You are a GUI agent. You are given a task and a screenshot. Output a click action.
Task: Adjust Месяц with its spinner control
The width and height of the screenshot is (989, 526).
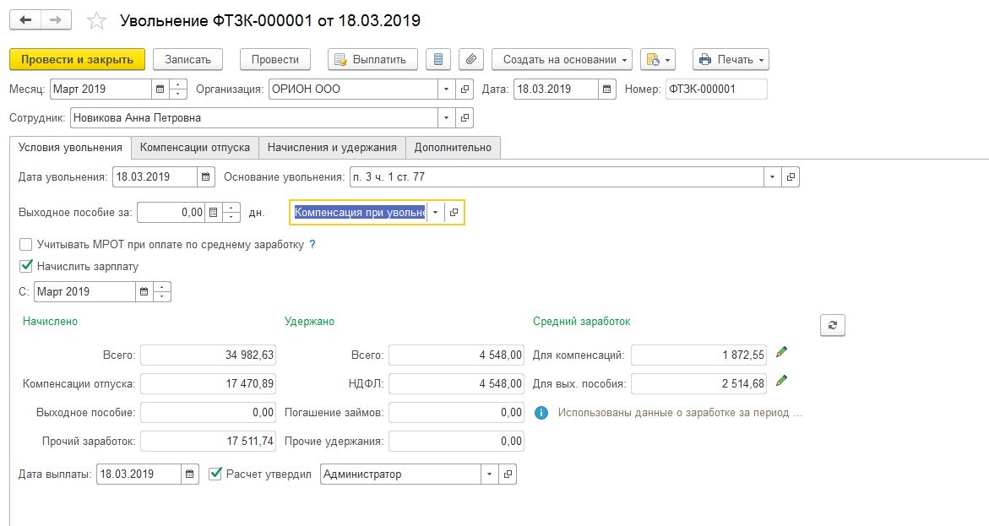[178, 89]
